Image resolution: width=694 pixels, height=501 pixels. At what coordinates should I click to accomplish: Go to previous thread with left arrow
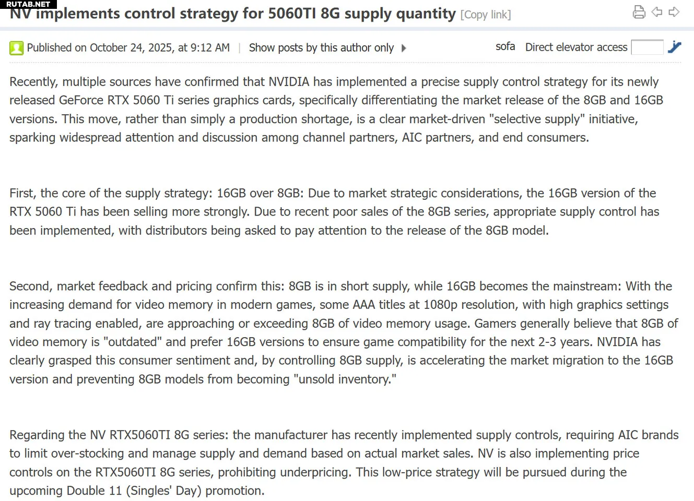(x=657, y=12)
